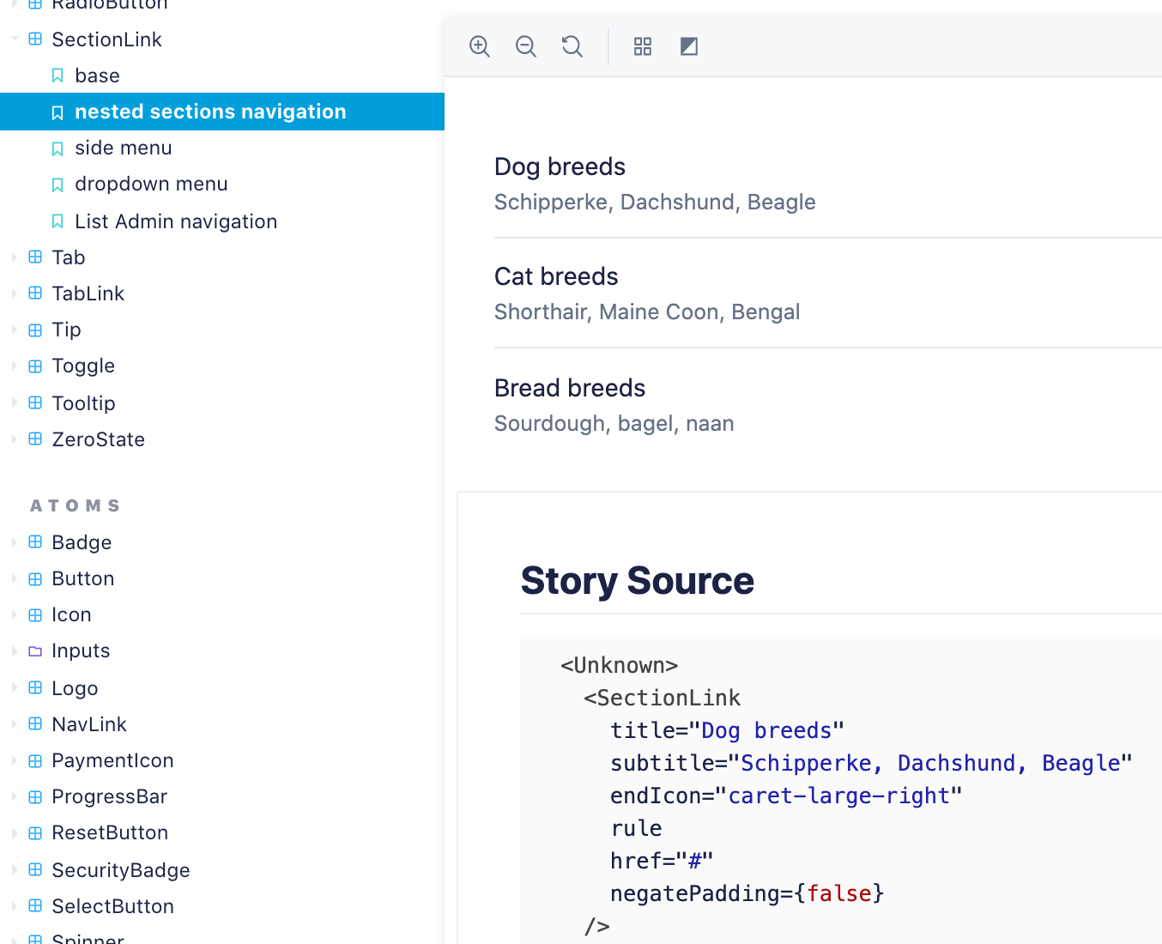Open the Cat breeds section link
Viewport: 1162px width, 944px height.
pyautogui.click(x=556, y=276)
